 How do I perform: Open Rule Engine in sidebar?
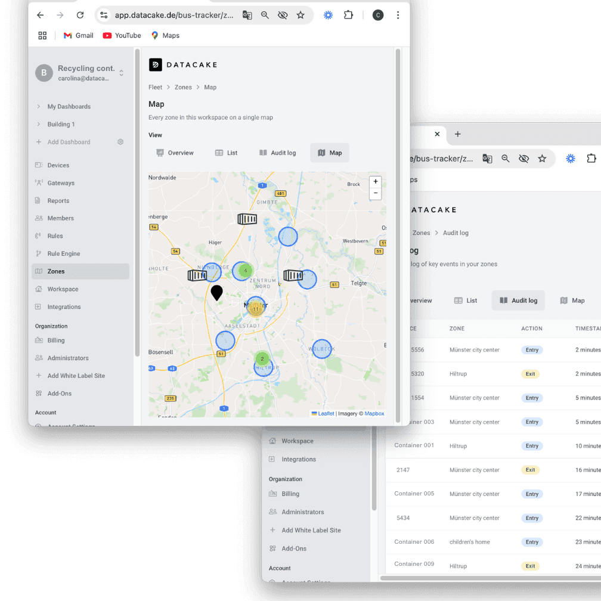point(64,253)
